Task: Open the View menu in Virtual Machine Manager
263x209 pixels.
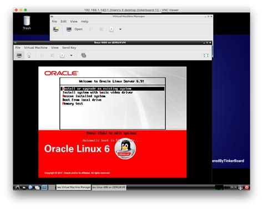Action: tap(74, 21)
